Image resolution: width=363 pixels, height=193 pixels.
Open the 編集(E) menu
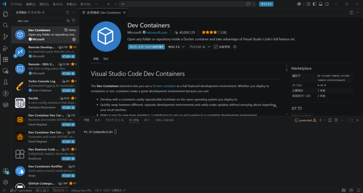pos(31,4)
